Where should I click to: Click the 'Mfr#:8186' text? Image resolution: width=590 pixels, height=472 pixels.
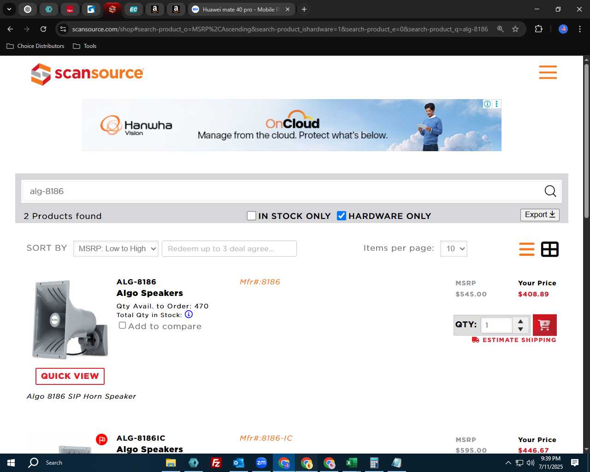[260, 282]
